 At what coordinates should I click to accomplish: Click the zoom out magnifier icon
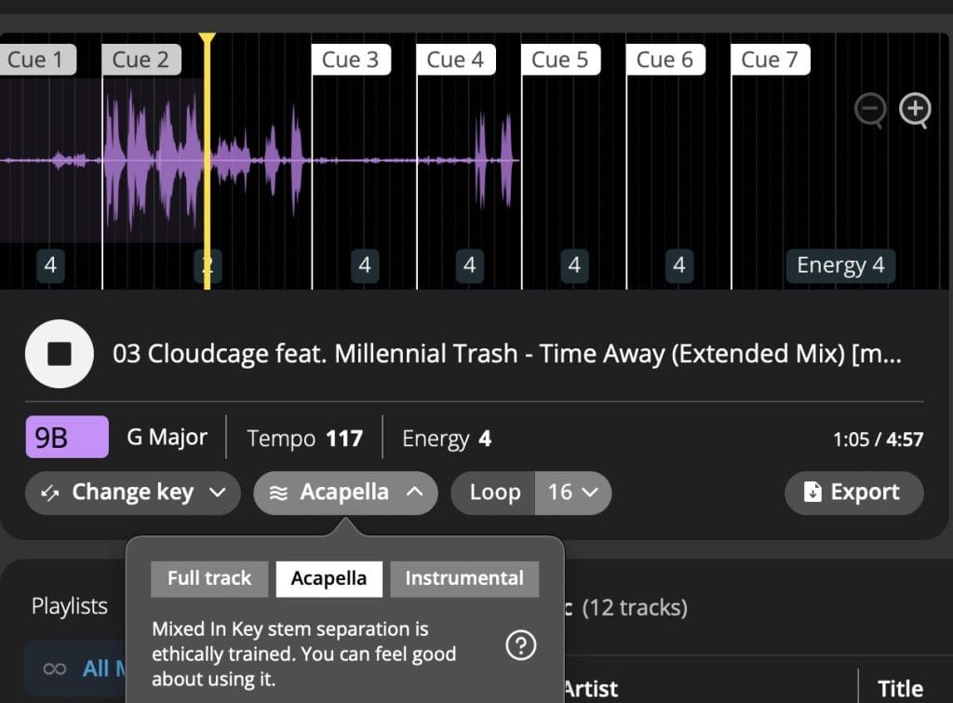(x=869, y=111)
